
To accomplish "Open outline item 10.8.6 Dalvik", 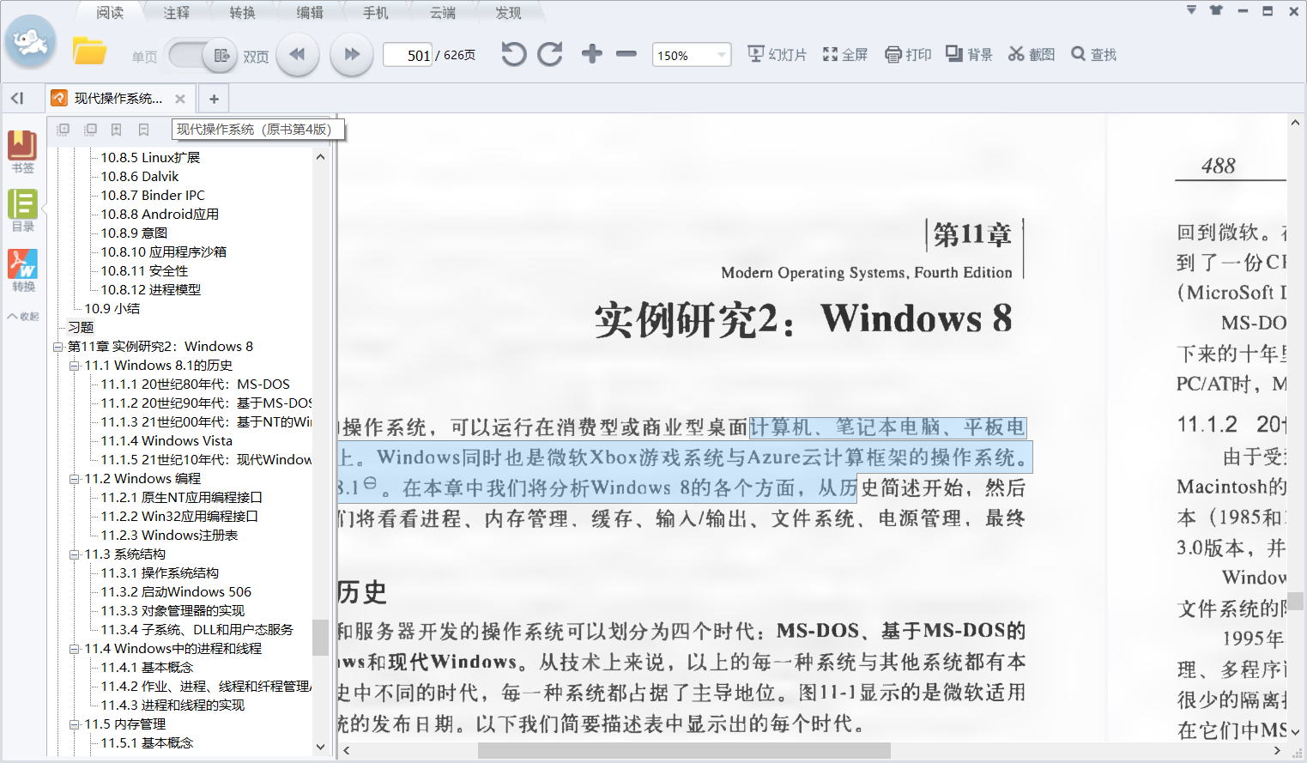I will point(140,177).
